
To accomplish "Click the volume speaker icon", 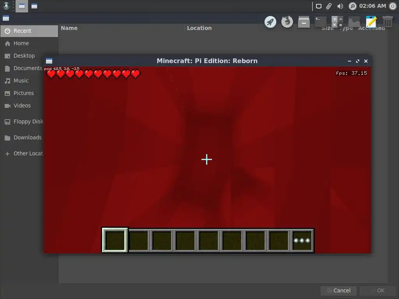I will (x=340, y=6).
